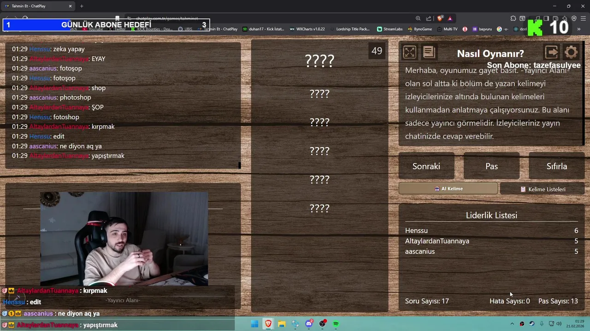Close the Tahmin Et - ChatPlay tab
The width and height of the screenshot is (590, 331).
tap(70, 6)
